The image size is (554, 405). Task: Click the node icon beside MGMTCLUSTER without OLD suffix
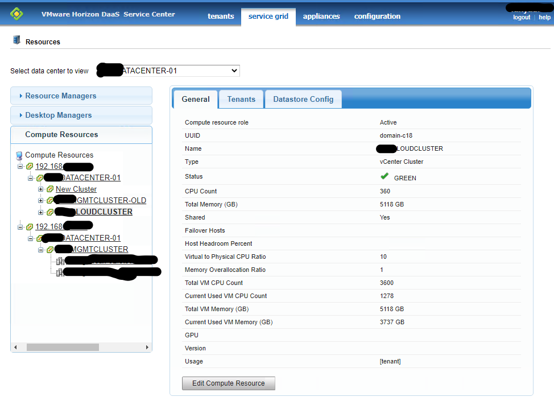pos(50,250)
